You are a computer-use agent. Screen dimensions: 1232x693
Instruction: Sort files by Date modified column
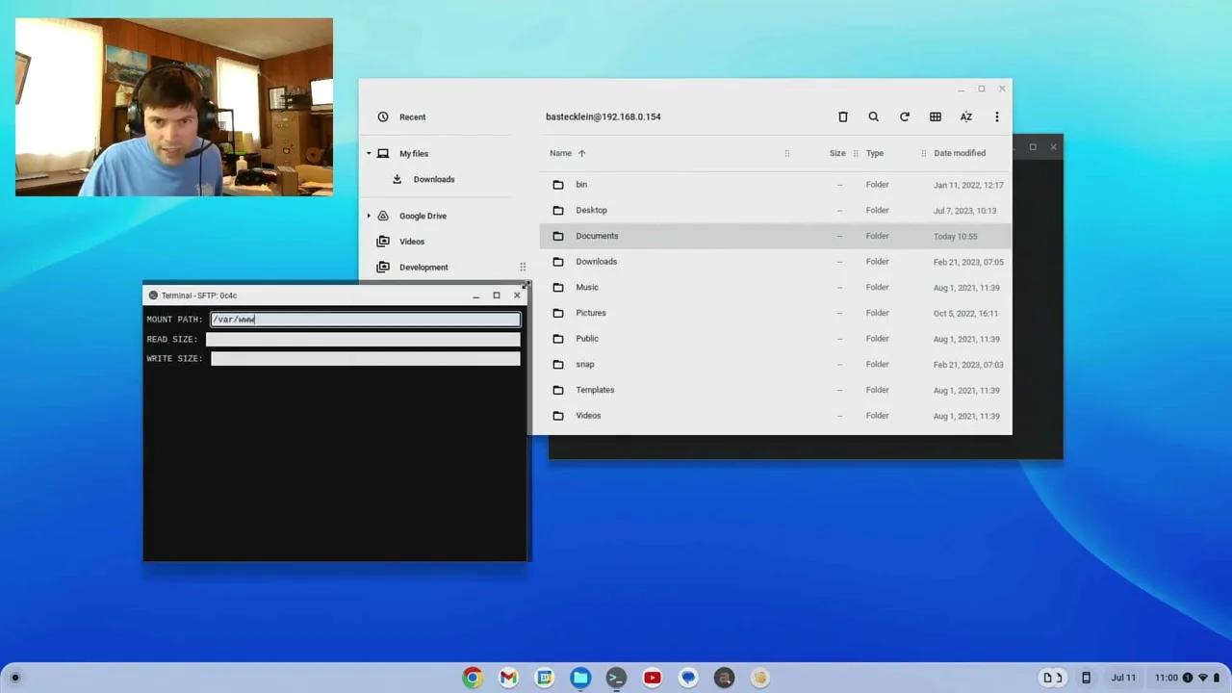coord(959,153)
